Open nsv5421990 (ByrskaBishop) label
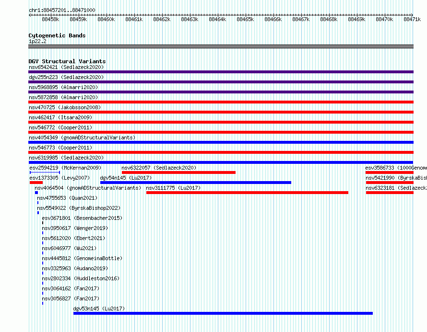The height and width of the screenshot is (332, 427). 396,178
